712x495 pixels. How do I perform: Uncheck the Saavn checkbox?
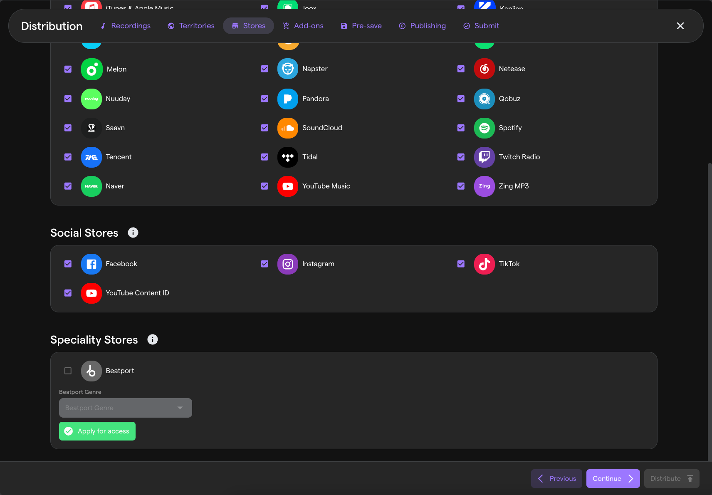68,128
